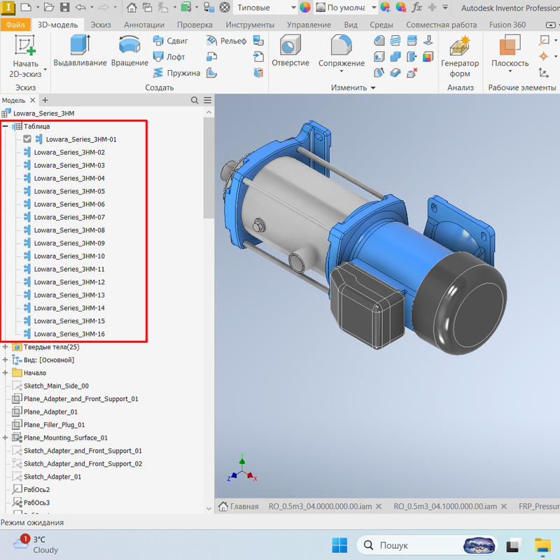This screenshot has width=560, height=560.
Task: Start a new 2D sketch
Action: coord(25,55)
